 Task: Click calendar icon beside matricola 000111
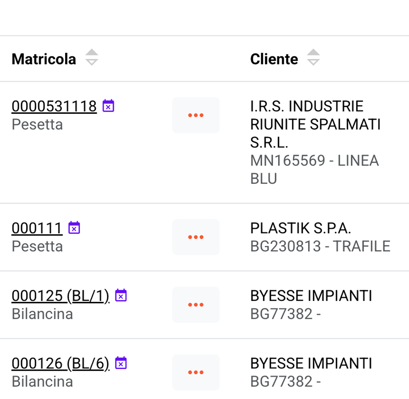(x=74, y=228)
